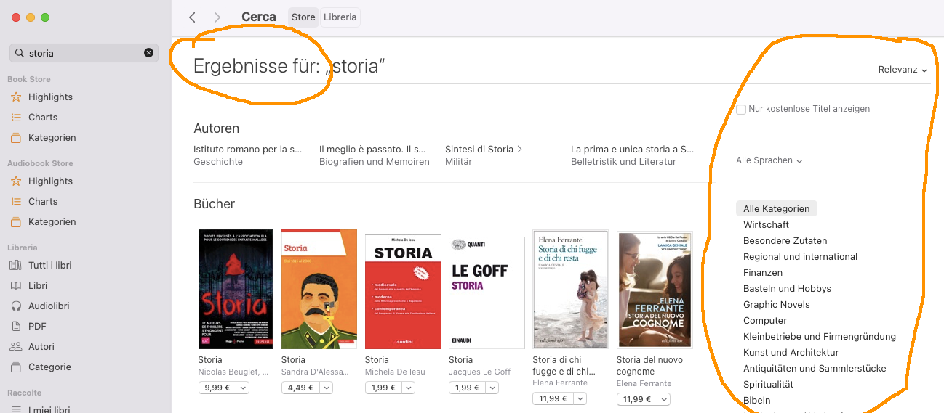The image size is (944, 413).
Task: Open Book Store Highlights star icon
Action: click(16, 97)
